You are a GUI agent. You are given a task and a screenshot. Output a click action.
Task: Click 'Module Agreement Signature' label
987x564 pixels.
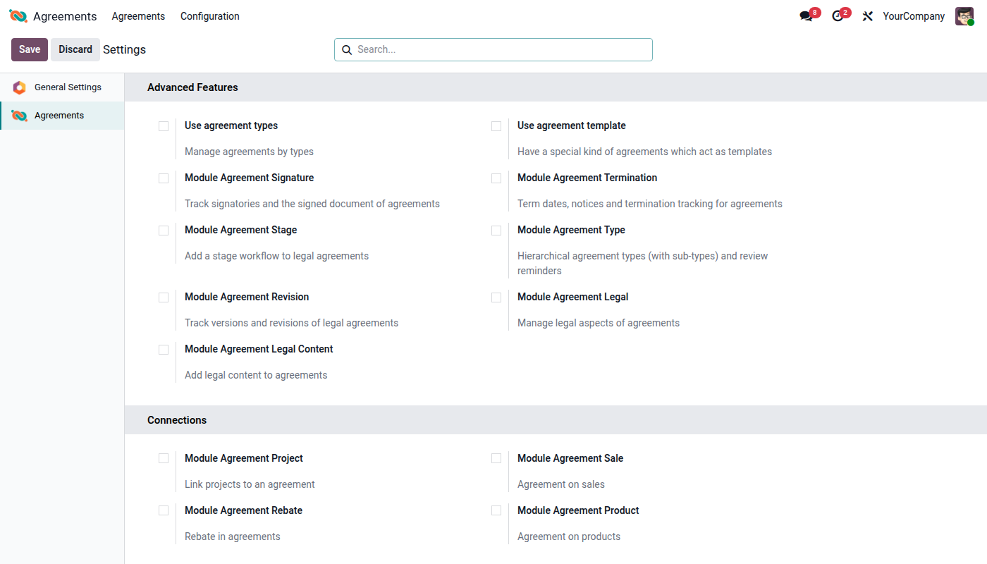250,178
